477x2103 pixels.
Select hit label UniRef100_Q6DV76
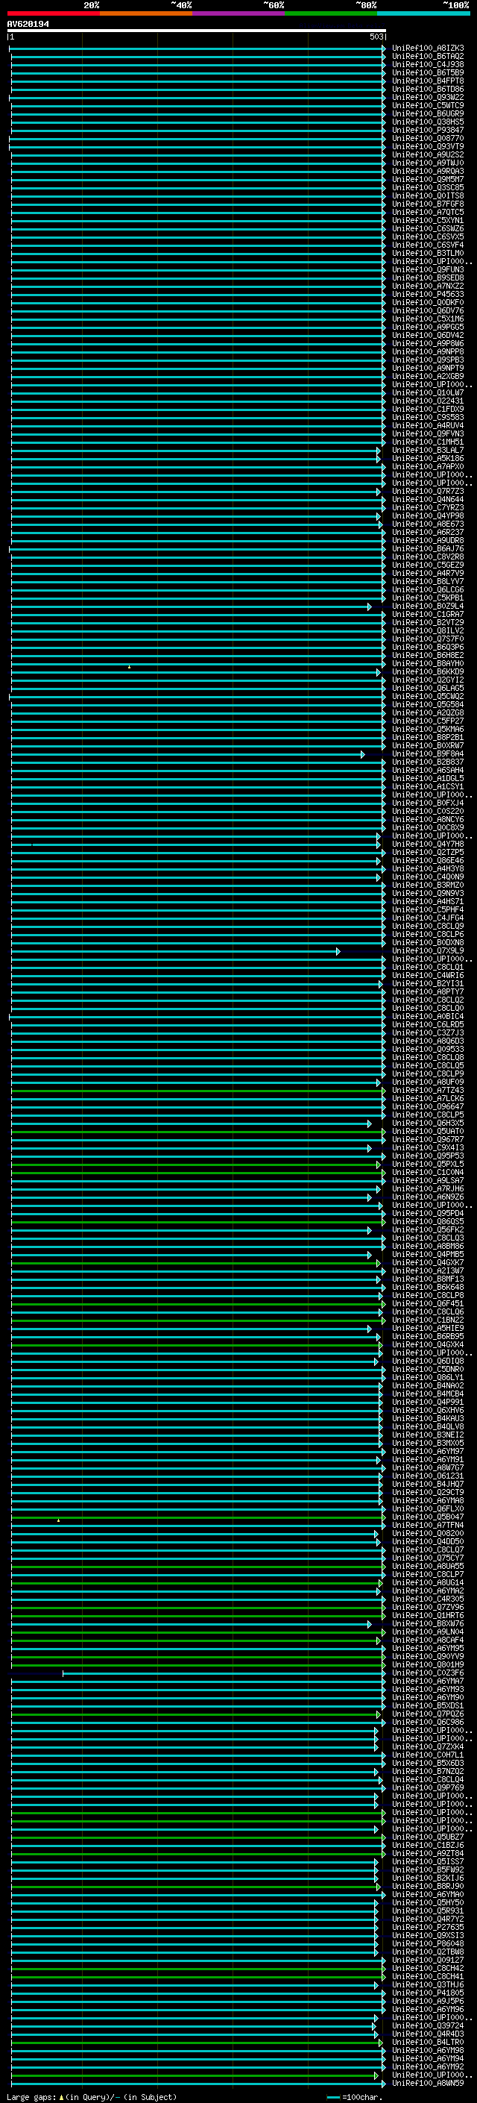point(428,311)
